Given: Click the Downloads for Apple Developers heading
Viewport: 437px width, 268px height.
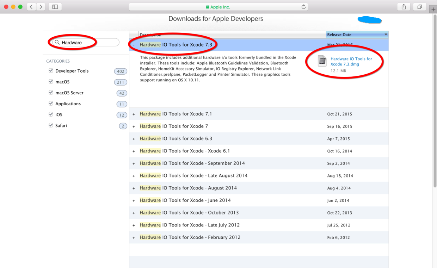Looking at the screenshot, I should click(x=216, y=19).
